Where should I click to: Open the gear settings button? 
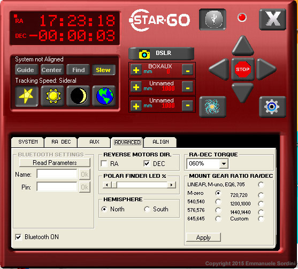[x=272, y=107]
